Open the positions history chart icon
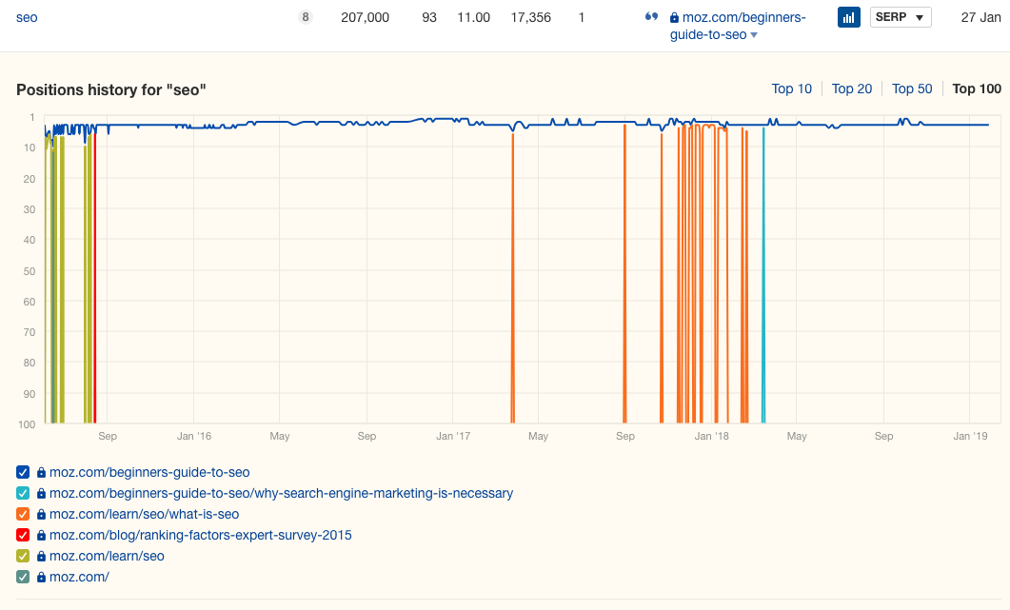The width and height of the screenshot is (1010, 610). pos(848,17)
